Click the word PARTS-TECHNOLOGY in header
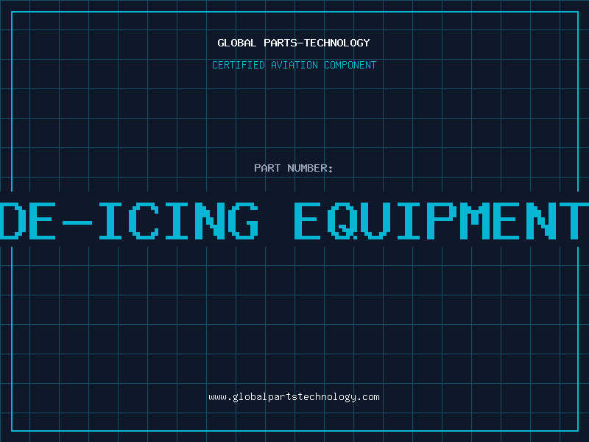Screen dimensions: 589x442 tap(317, 43)
